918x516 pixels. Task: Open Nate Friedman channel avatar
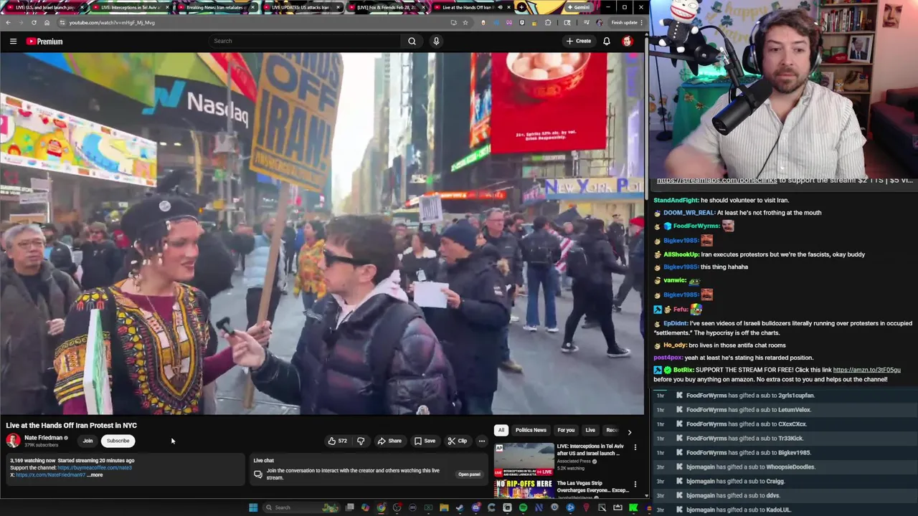coord(13,441)
